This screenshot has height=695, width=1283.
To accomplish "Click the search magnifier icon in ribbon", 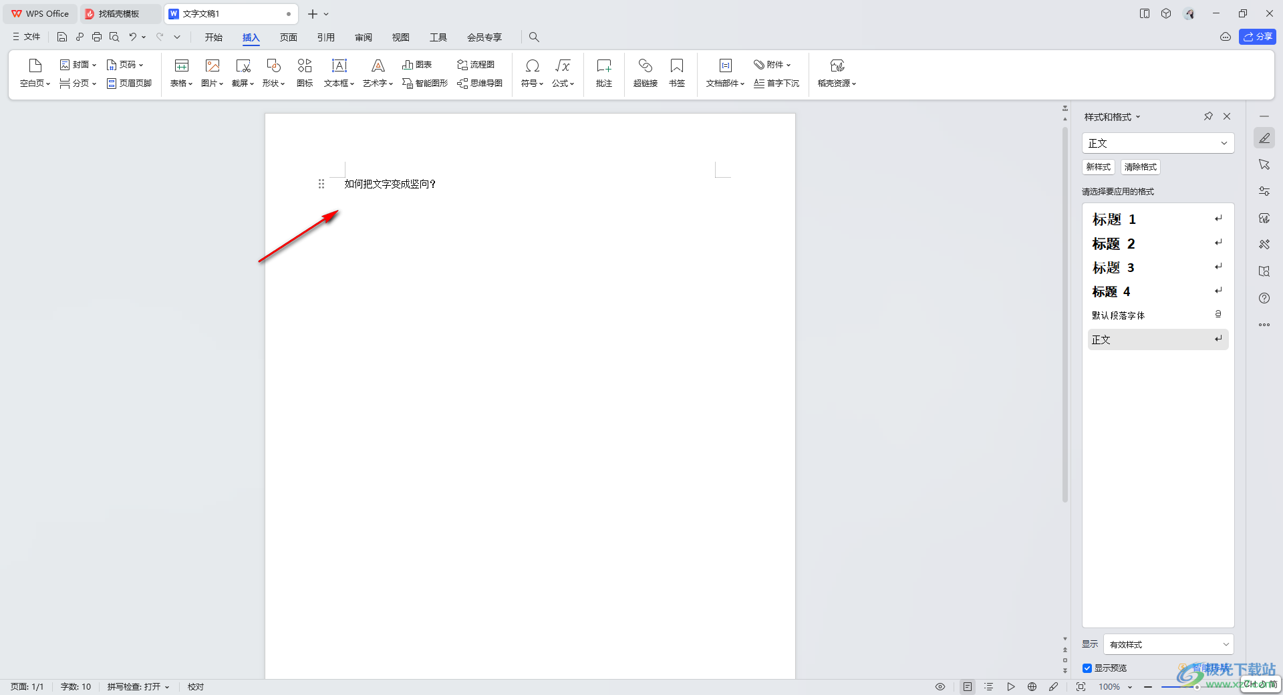I will tap(534, 37).
